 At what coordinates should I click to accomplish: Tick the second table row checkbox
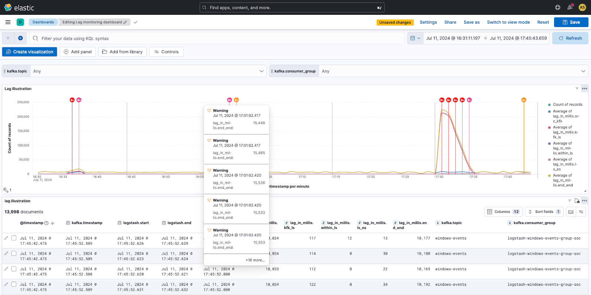click(x=14, y=254)
